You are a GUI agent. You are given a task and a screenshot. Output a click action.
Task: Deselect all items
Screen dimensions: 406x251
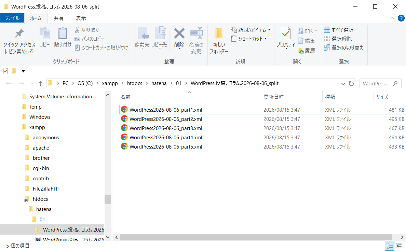coord(338,39)
